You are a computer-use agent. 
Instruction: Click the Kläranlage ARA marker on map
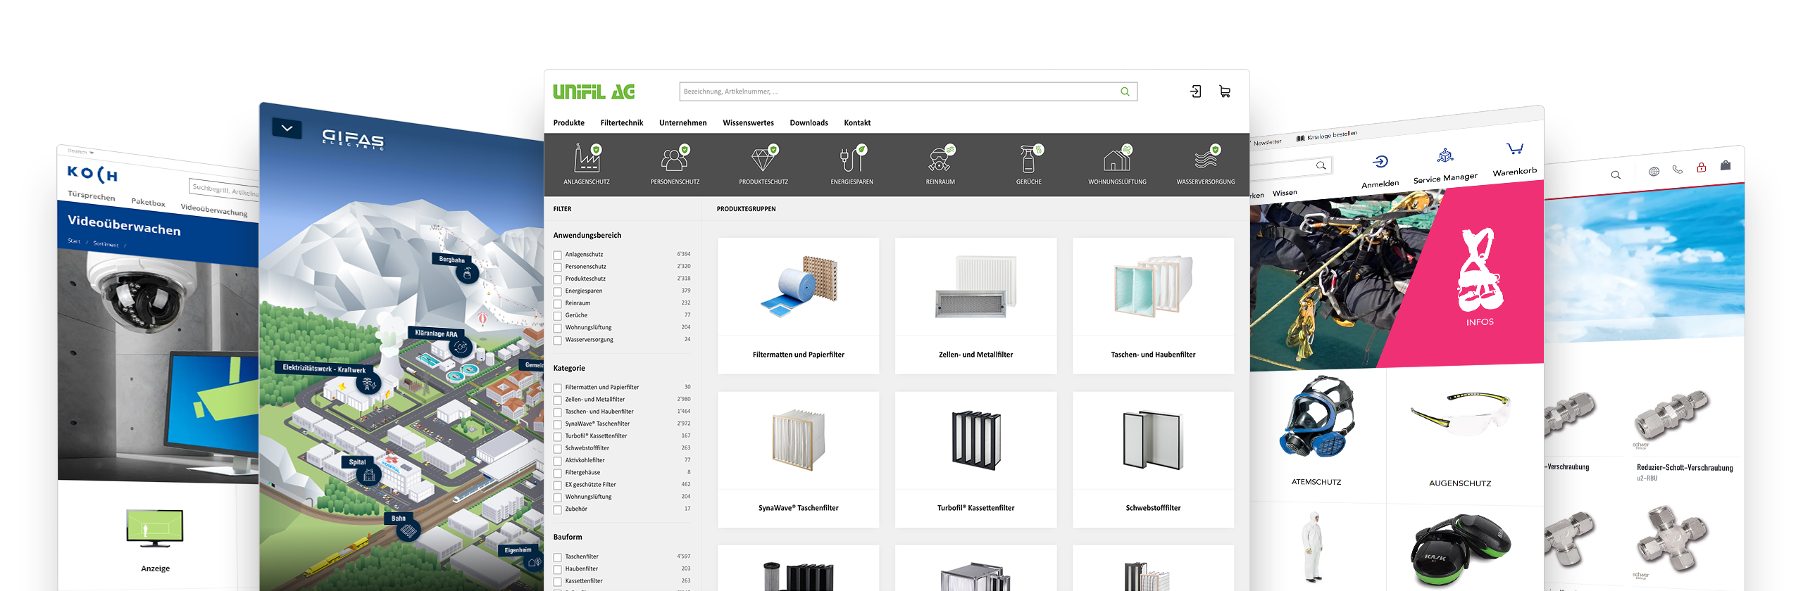tap(461, 347)
